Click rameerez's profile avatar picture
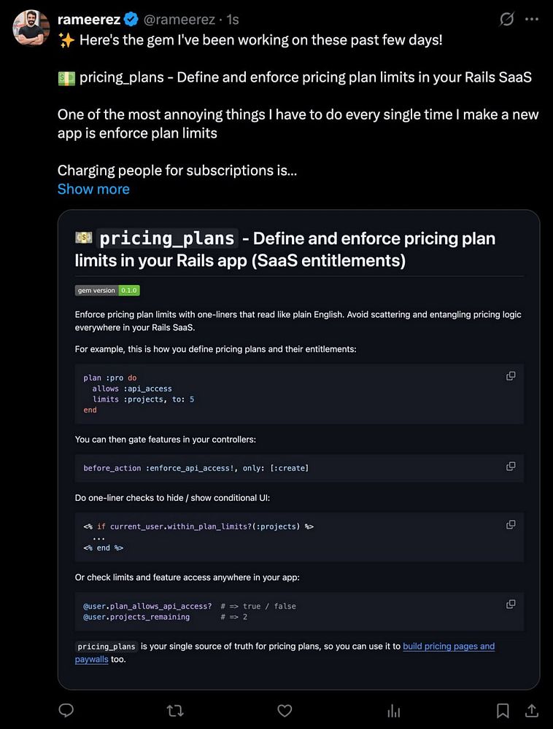553x729 pixels. tap(31, 26)
